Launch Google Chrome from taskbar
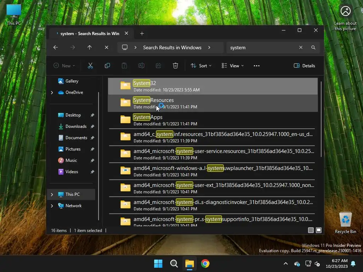The image size is (363, 272). click(205, 263)
